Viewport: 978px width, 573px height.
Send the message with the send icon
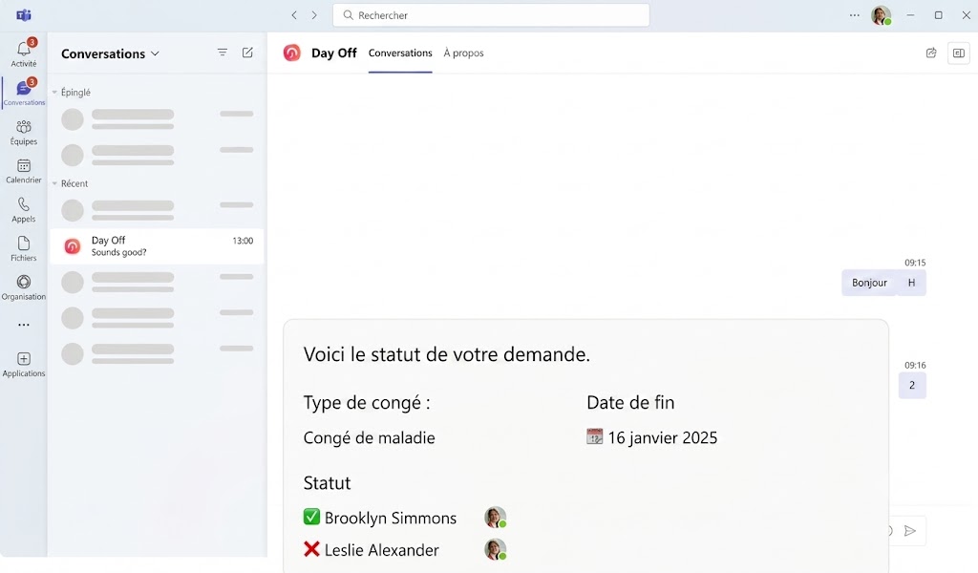(x=910, y=531)
